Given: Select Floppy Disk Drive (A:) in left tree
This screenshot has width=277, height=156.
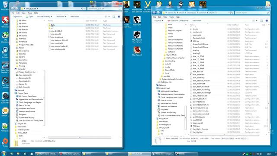Looking at the screenshot, I should coord(27,72).
